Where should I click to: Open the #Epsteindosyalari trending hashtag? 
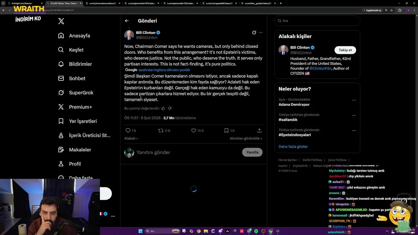295,135
